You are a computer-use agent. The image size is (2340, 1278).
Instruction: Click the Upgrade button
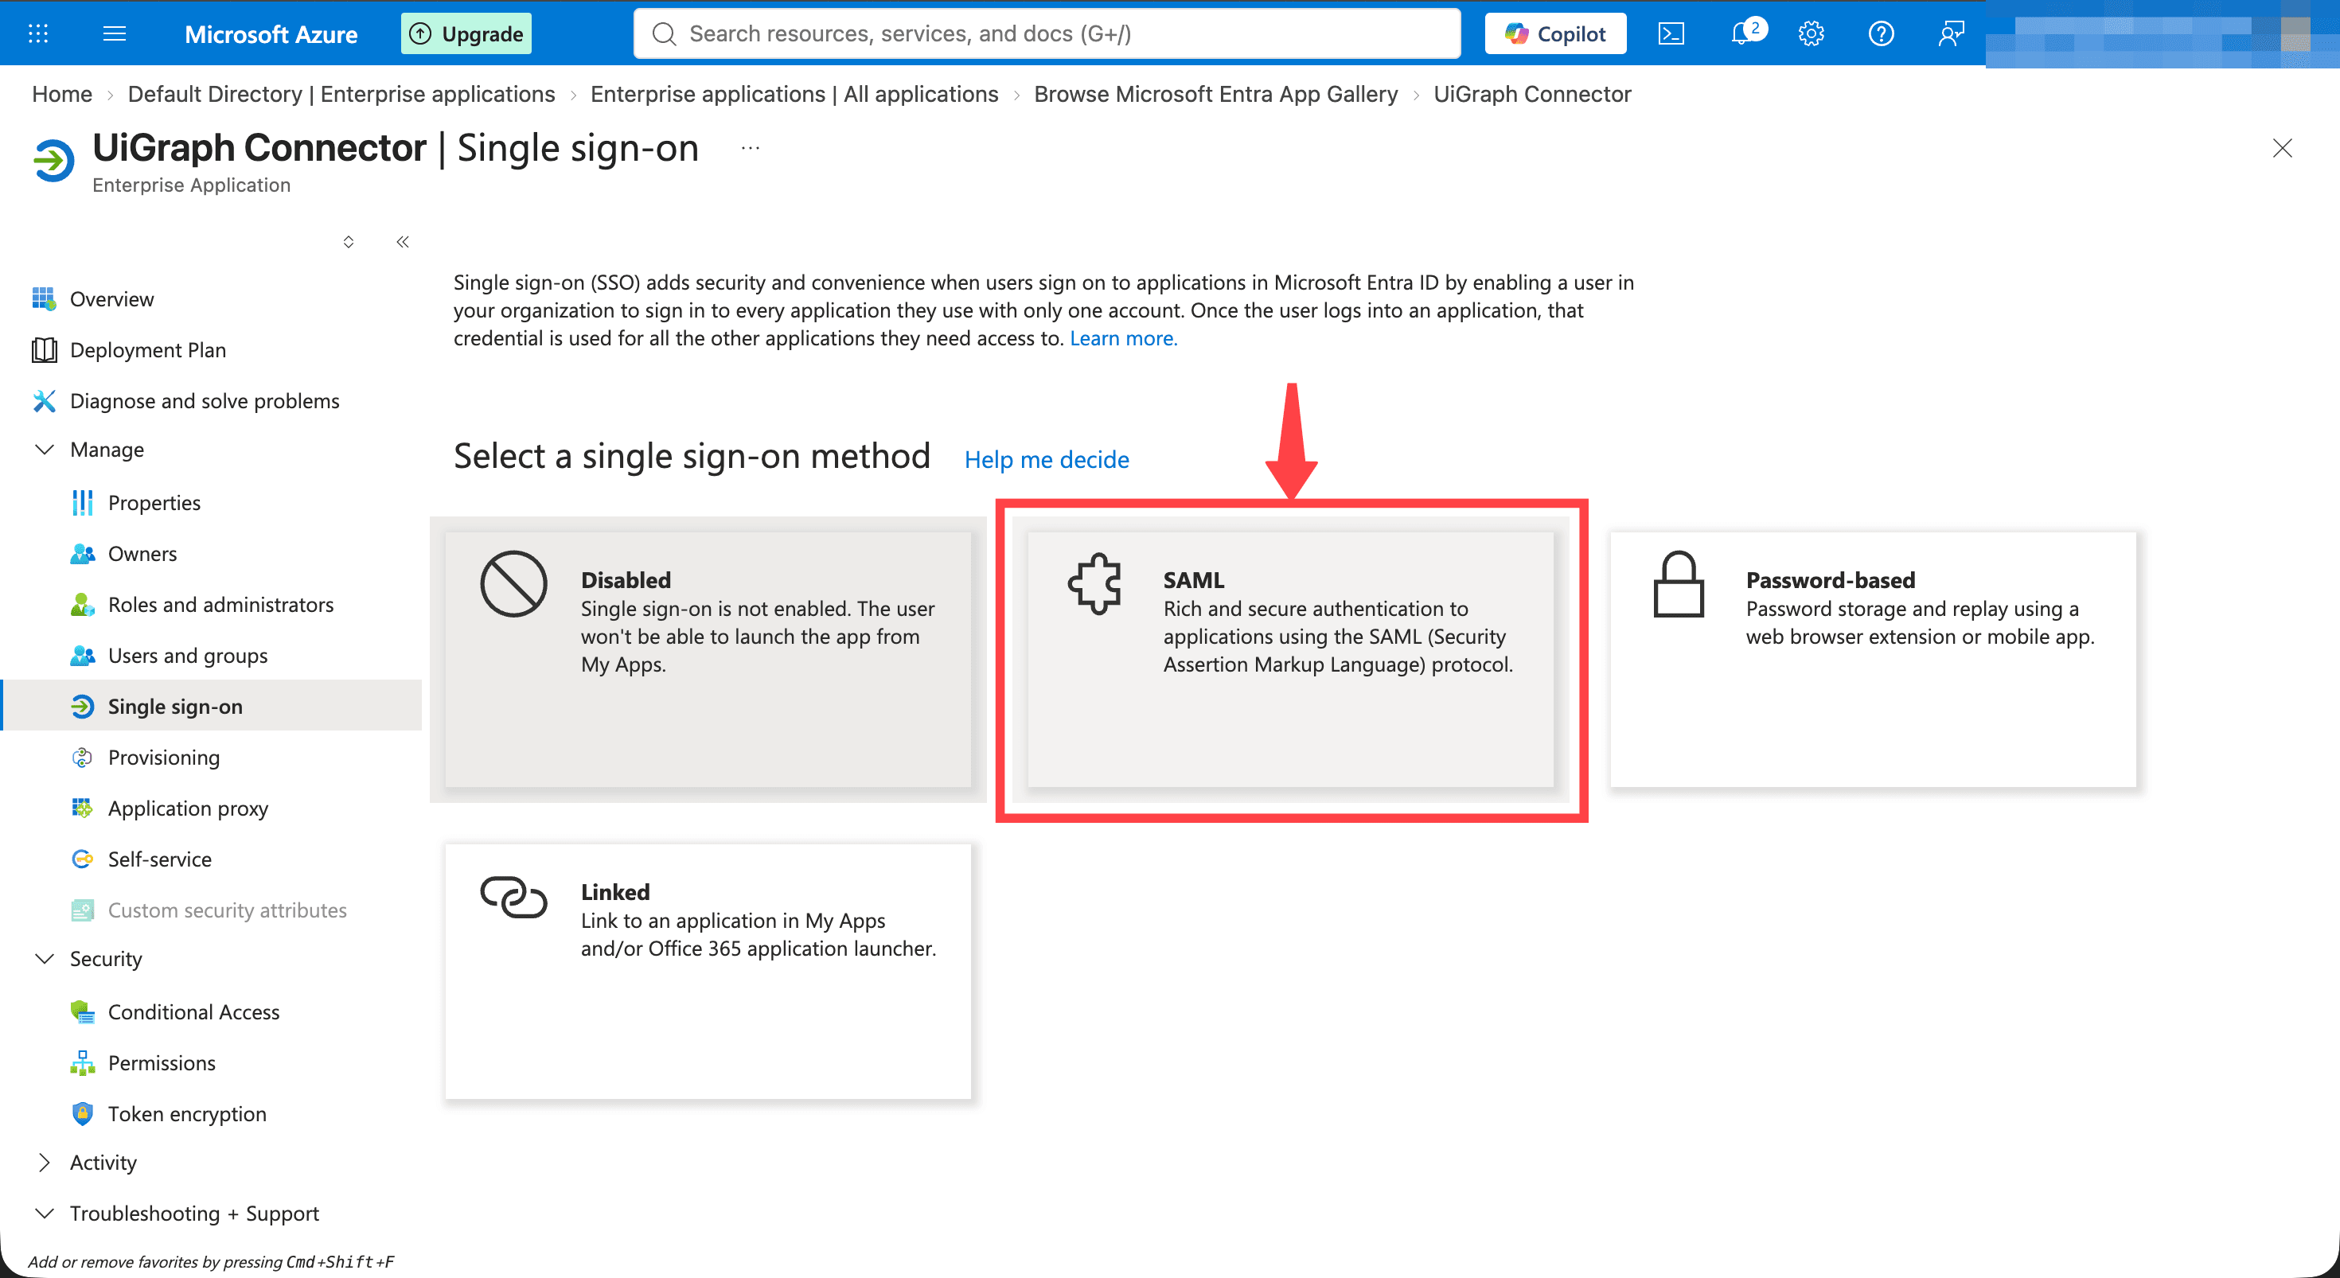point(466,33)
